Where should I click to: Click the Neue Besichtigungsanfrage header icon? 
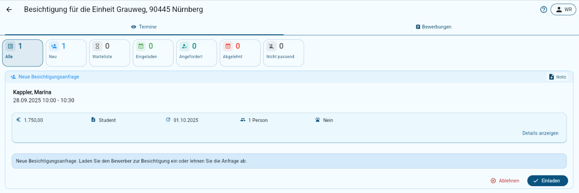pyautogui.click(x=13, y=77)
